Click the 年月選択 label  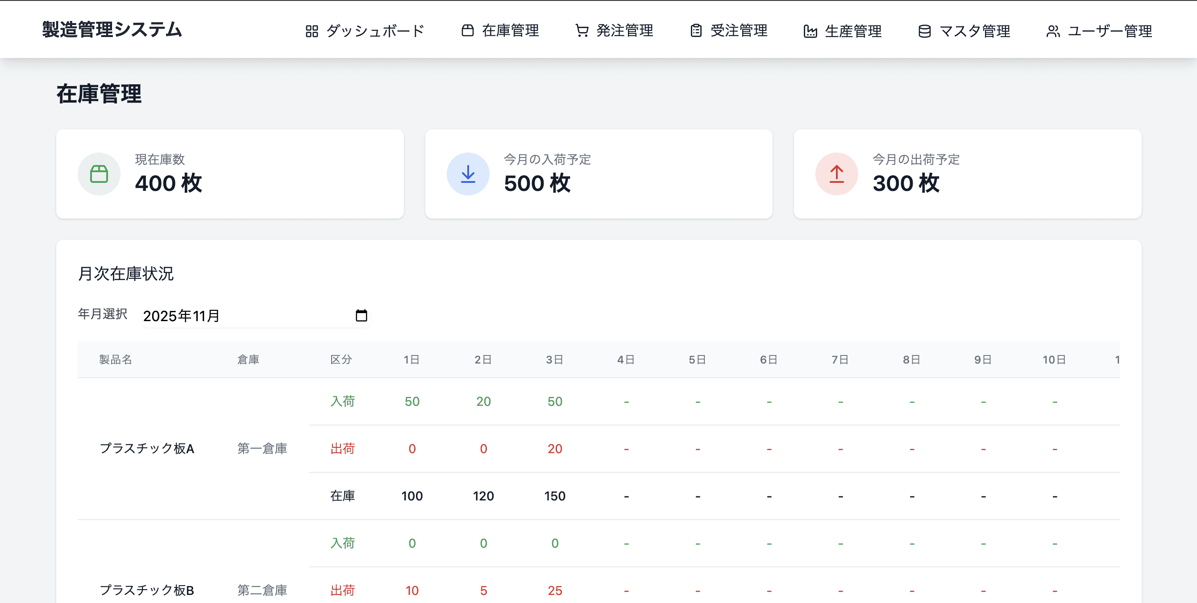point(102,314)
